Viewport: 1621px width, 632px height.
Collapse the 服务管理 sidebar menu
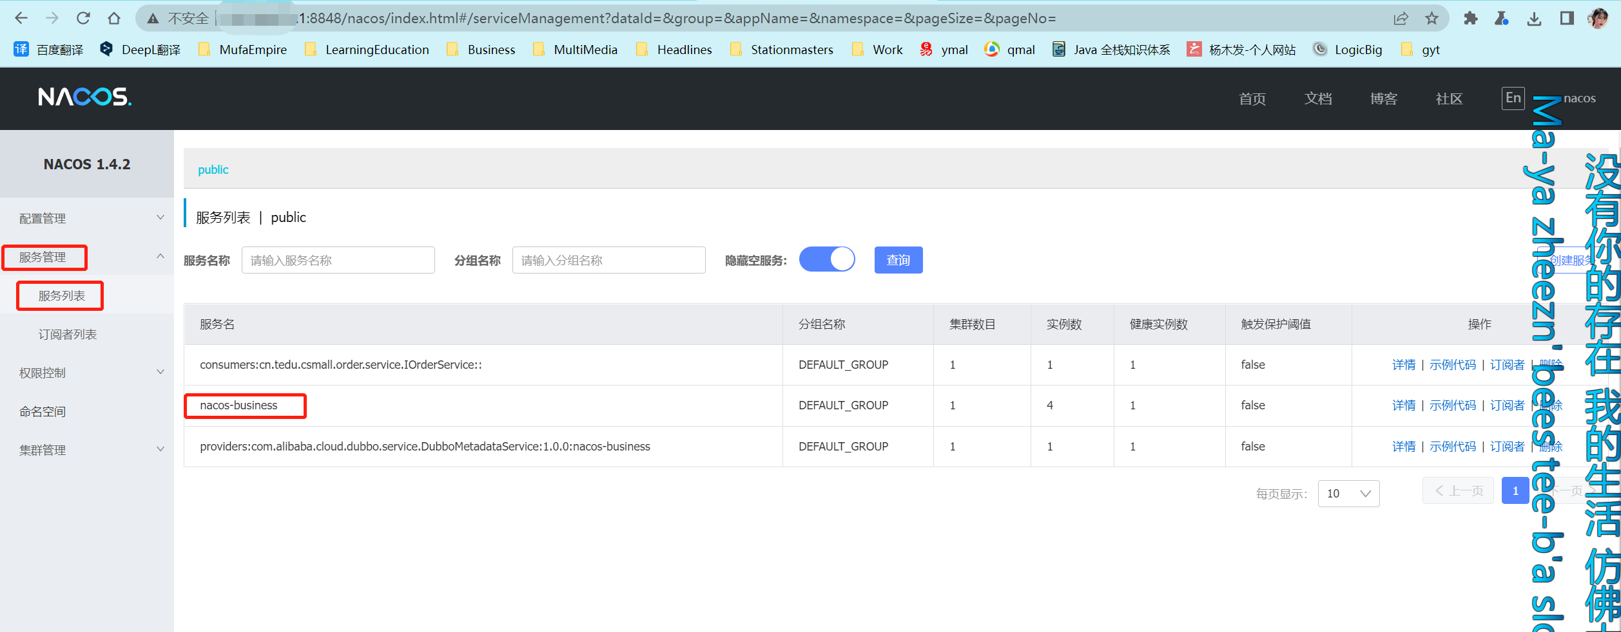click(x=87, y=257)
